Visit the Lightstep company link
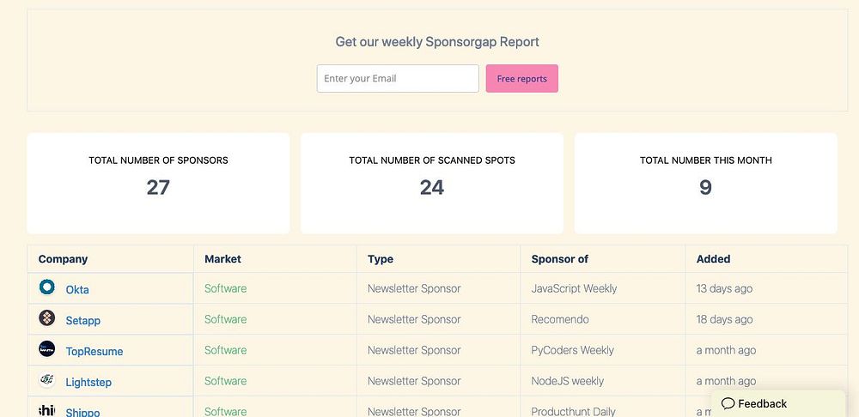 (88, 383)
